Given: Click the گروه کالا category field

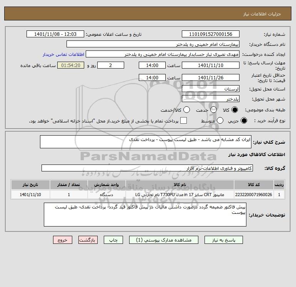Looking at the screenshot, I should [x=147, y=168].
